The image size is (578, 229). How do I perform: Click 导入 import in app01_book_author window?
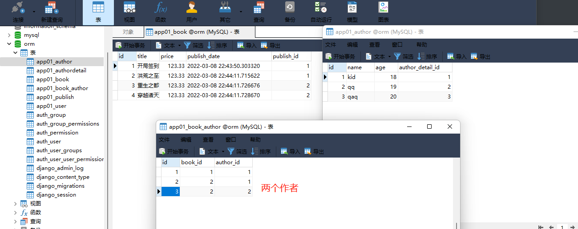point(291,151)
